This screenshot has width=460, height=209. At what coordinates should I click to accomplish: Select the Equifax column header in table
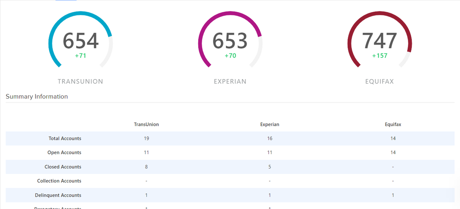coord(393,124)
